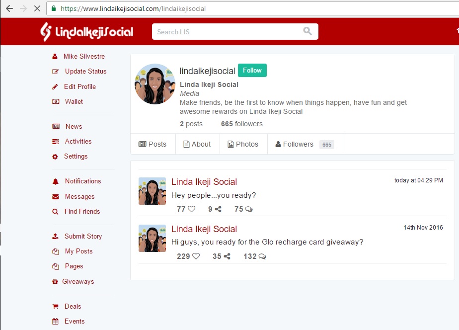The height and width of the screenshot is (330, 459).
Task: Click the Events calendar icon
Action: coord(55,322)
